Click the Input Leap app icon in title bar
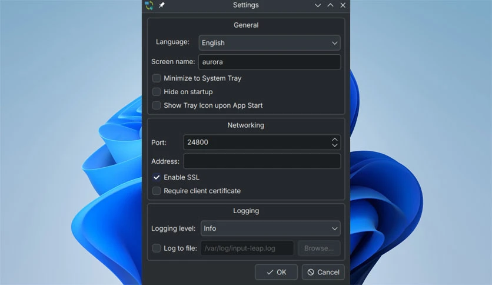This screenshot has height=285, width=492. coord(149,5)
